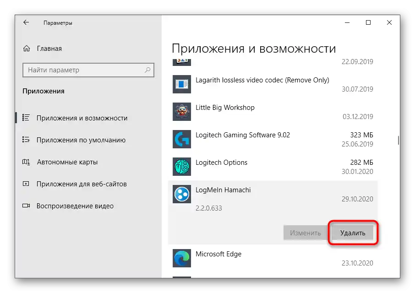Click the Удалить button for Hamachi
Viewport: 415px width, 293px height.
coord(353,233)
